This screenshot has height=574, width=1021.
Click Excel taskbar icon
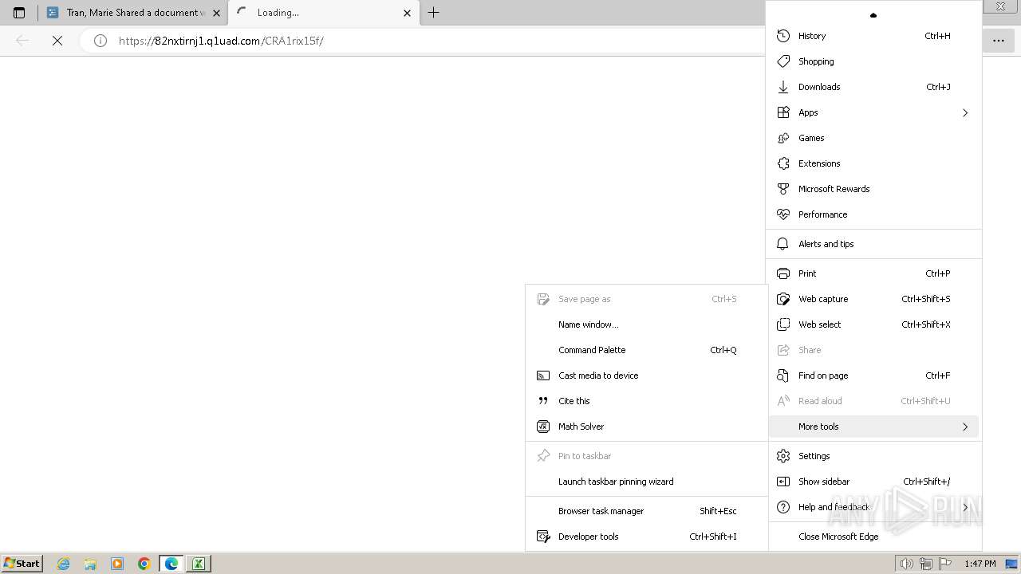click(199, 564)
